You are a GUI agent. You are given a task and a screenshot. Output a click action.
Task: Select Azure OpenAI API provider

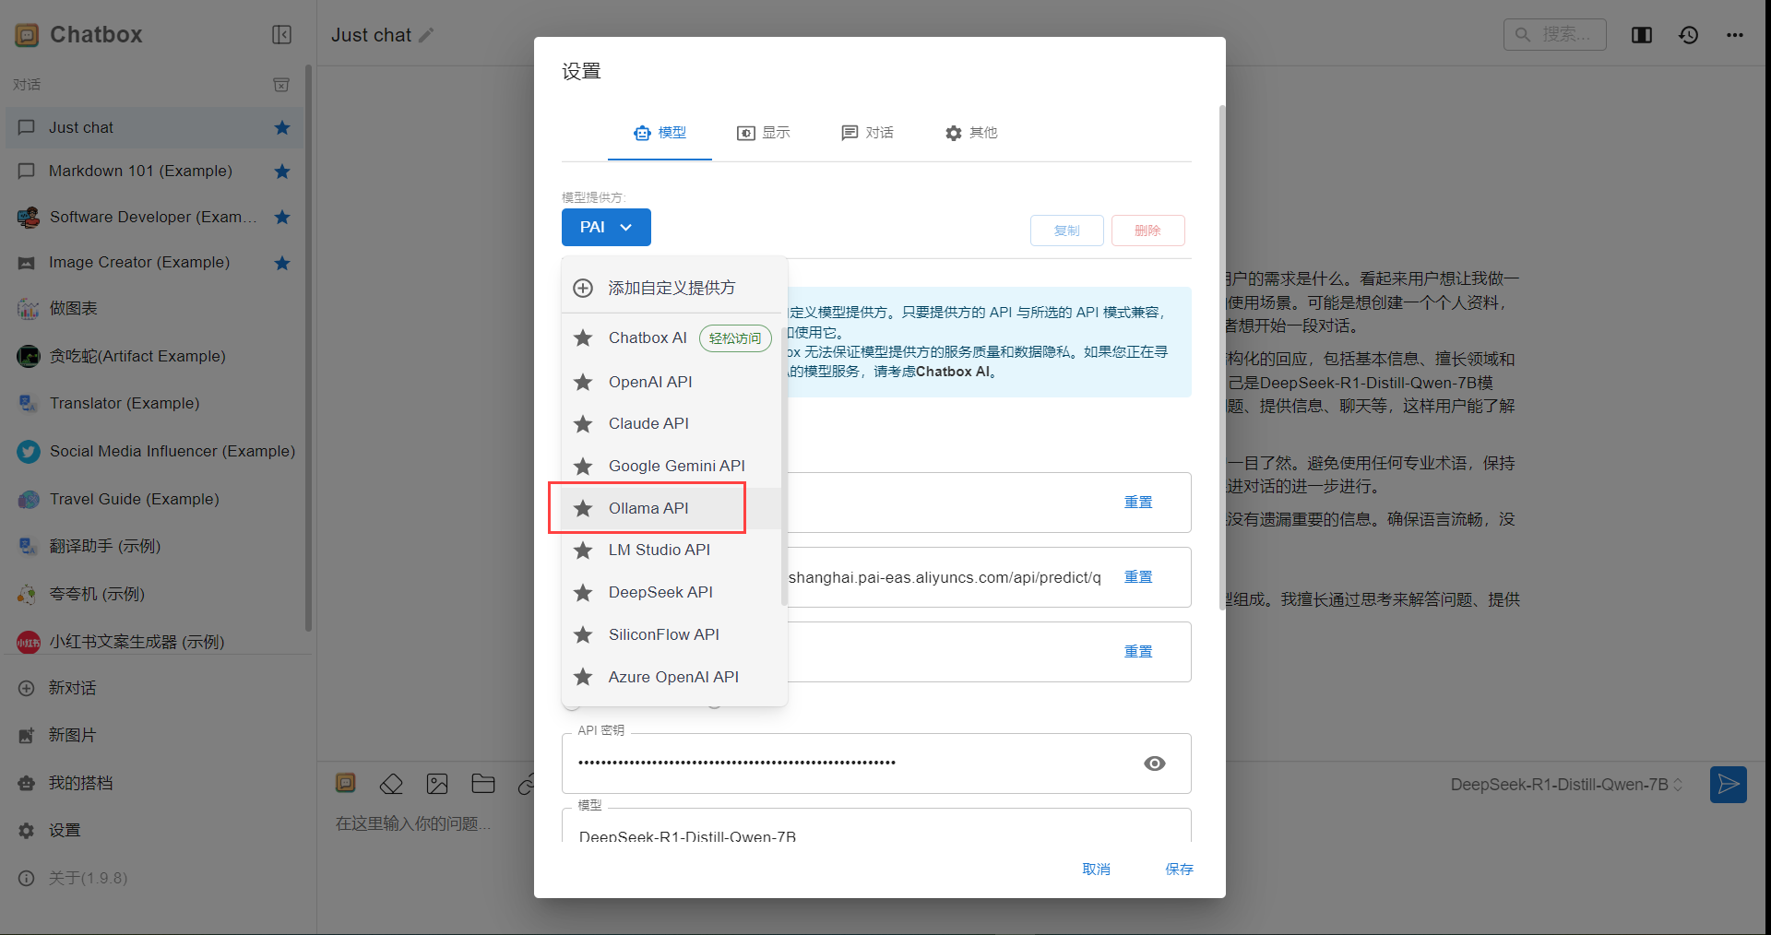672,677
